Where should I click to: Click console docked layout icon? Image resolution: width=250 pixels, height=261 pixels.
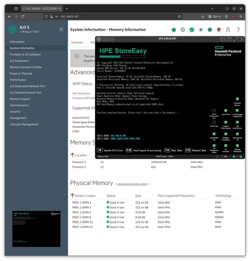pos(223,39)
